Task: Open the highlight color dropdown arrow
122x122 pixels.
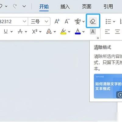Action: [69, 32]
